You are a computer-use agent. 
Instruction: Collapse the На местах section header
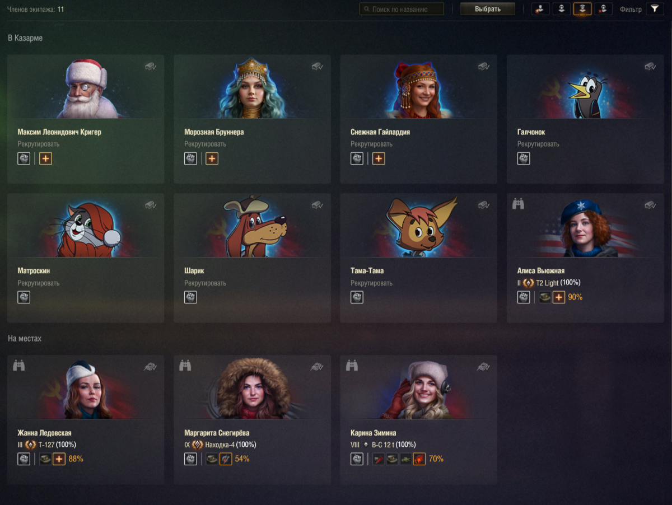pos(24,339)
